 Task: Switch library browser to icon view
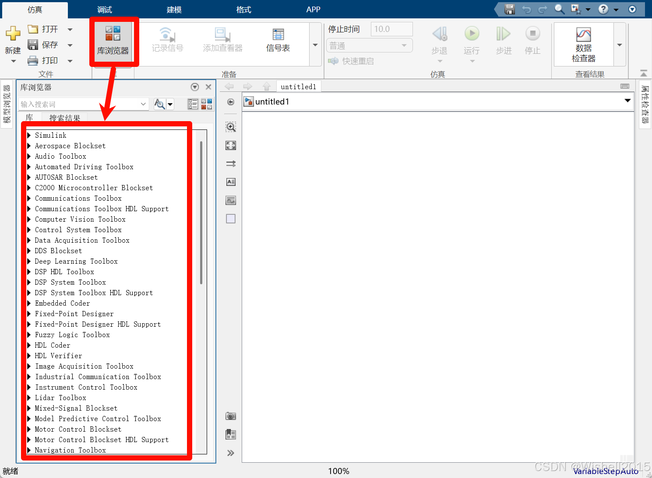pos(207,104)
